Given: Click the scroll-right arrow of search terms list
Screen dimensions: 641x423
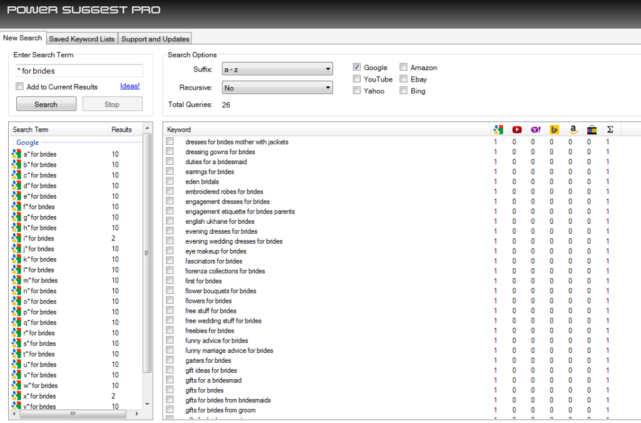Looking at the screenshot, I should point(137,414).
